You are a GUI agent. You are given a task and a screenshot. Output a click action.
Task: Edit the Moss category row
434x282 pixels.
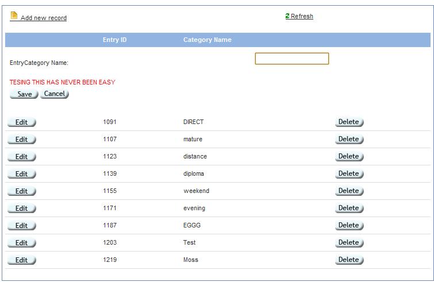click(22, 260)
